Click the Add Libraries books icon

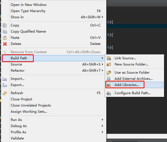click(x=109, y=85)
